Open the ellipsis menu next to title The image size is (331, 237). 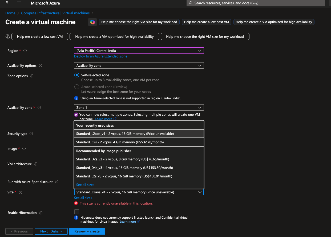(84, 22)
